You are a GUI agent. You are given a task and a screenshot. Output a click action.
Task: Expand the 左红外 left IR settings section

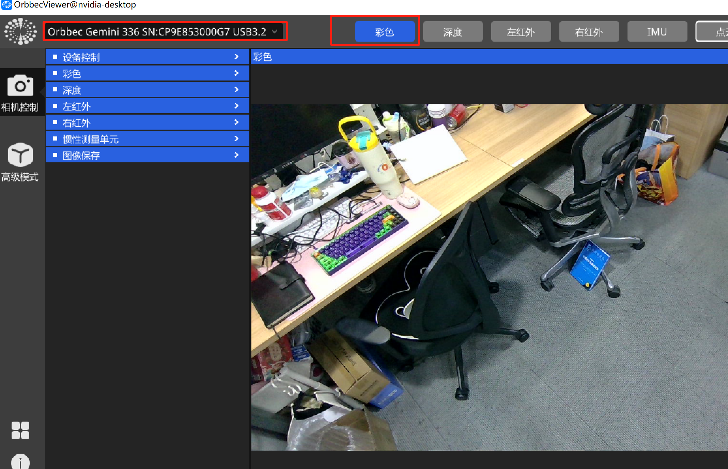pyautogui.click(x=147, y=106)
